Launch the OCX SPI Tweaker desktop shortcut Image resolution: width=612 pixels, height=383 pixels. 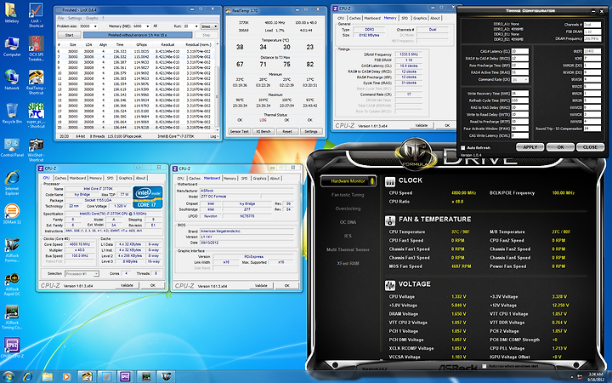pyautogui.click(x=36, y=49)
